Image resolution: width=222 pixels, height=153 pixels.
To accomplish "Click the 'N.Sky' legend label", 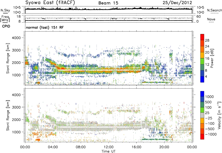I will 5,10.
